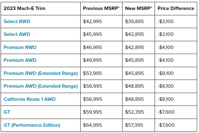Follow the Premium AWD trim link

click(x=20, y=60)
